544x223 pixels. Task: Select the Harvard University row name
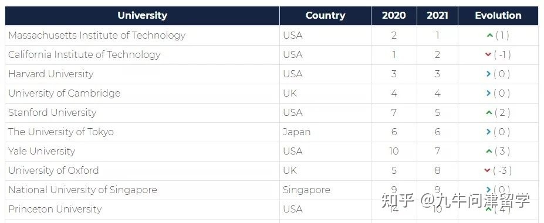(51, 74)
